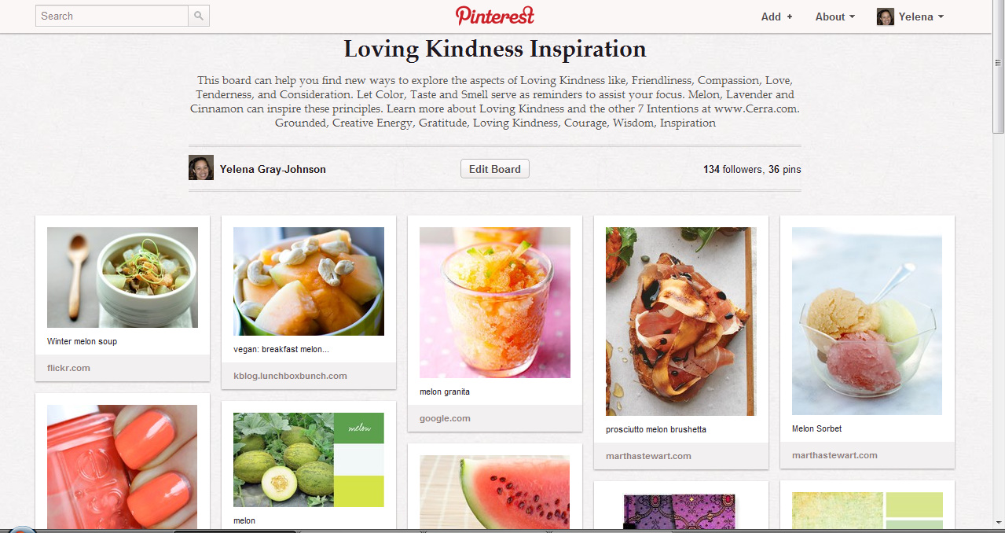
Task: Click the Edit Board button
Action: click(x=495, y=169)
